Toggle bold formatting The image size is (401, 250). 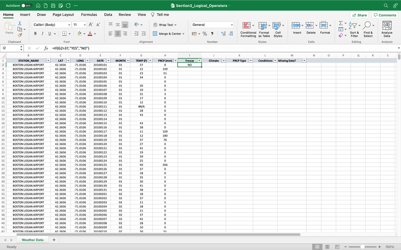tap(35, 33)
